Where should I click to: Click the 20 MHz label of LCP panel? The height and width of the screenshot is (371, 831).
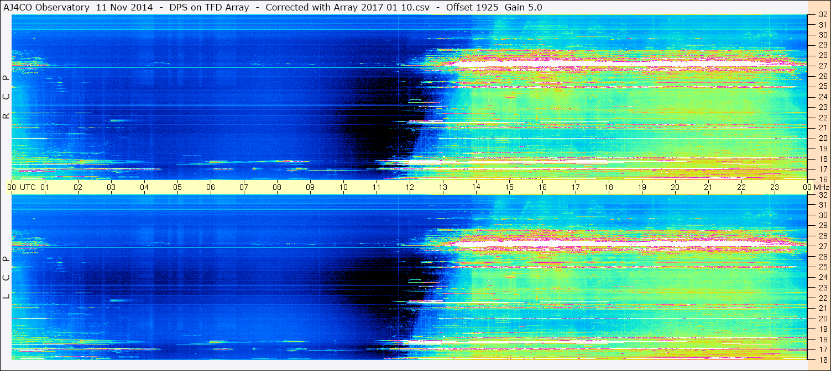point(822,319)
